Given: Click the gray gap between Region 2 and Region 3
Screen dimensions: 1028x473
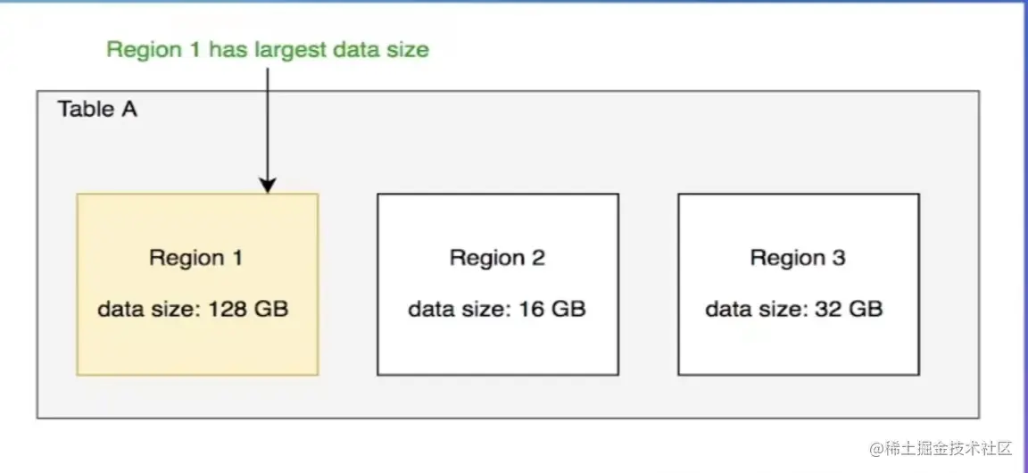Looking at the screenshot, I should [x=648, y=284].
